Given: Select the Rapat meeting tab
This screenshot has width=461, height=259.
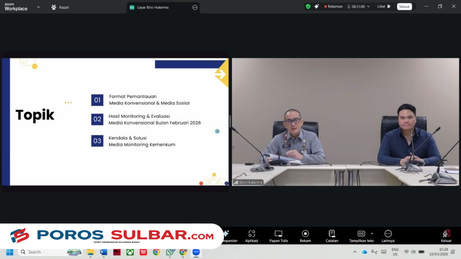Looking at the screenshot, I should point(60,7).
